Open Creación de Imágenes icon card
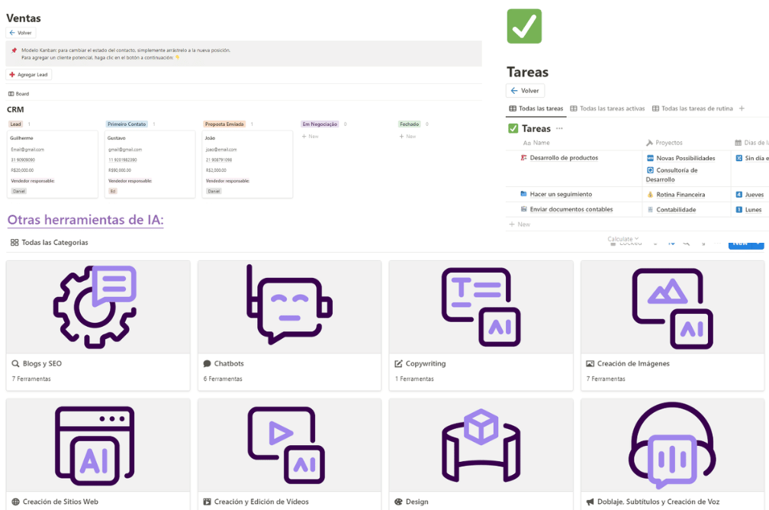The width and height of the screenshot is (769, 510). [672, 307]
